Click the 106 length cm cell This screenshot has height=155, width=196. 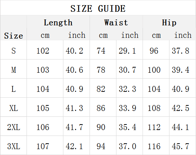(43, 127)
